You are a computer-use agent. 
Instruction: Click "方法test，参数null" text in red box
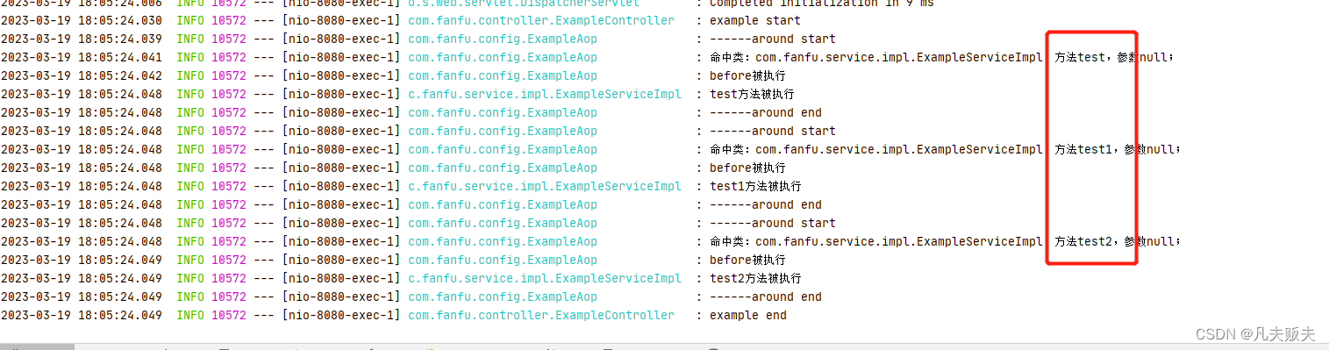click(x=1111, y=57)
